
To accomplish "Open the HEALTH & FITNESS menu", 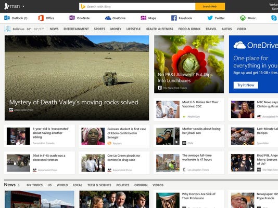I will [159, 29].
